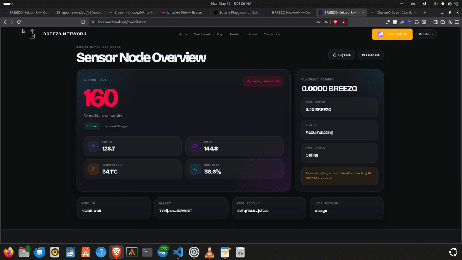Screen dimensions: 462x260
Task: Open the Product navigation link
Action: coord(236,34)
